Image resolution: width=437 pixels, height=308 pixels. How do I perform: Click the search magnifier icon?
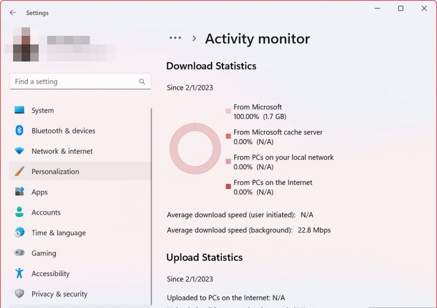pyautogui.click(x=142, y=82)
